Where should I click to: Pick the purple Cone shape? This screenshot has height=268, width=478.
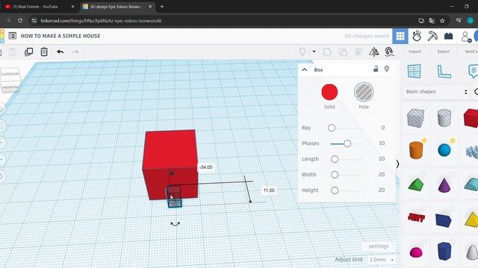tap(444, 185)
